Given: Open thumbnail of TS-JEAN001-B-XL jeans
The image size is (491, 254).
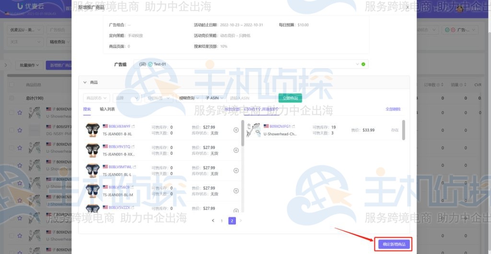Looking at the screenshot, I should coord(93,130).
